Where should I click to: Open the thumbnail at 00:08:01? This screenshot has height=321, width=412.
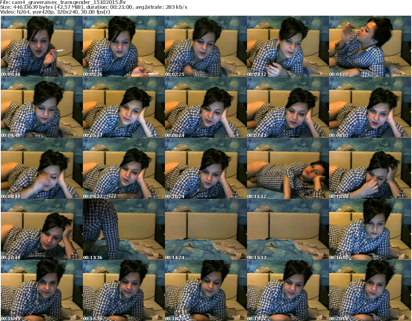coord(370,107)
